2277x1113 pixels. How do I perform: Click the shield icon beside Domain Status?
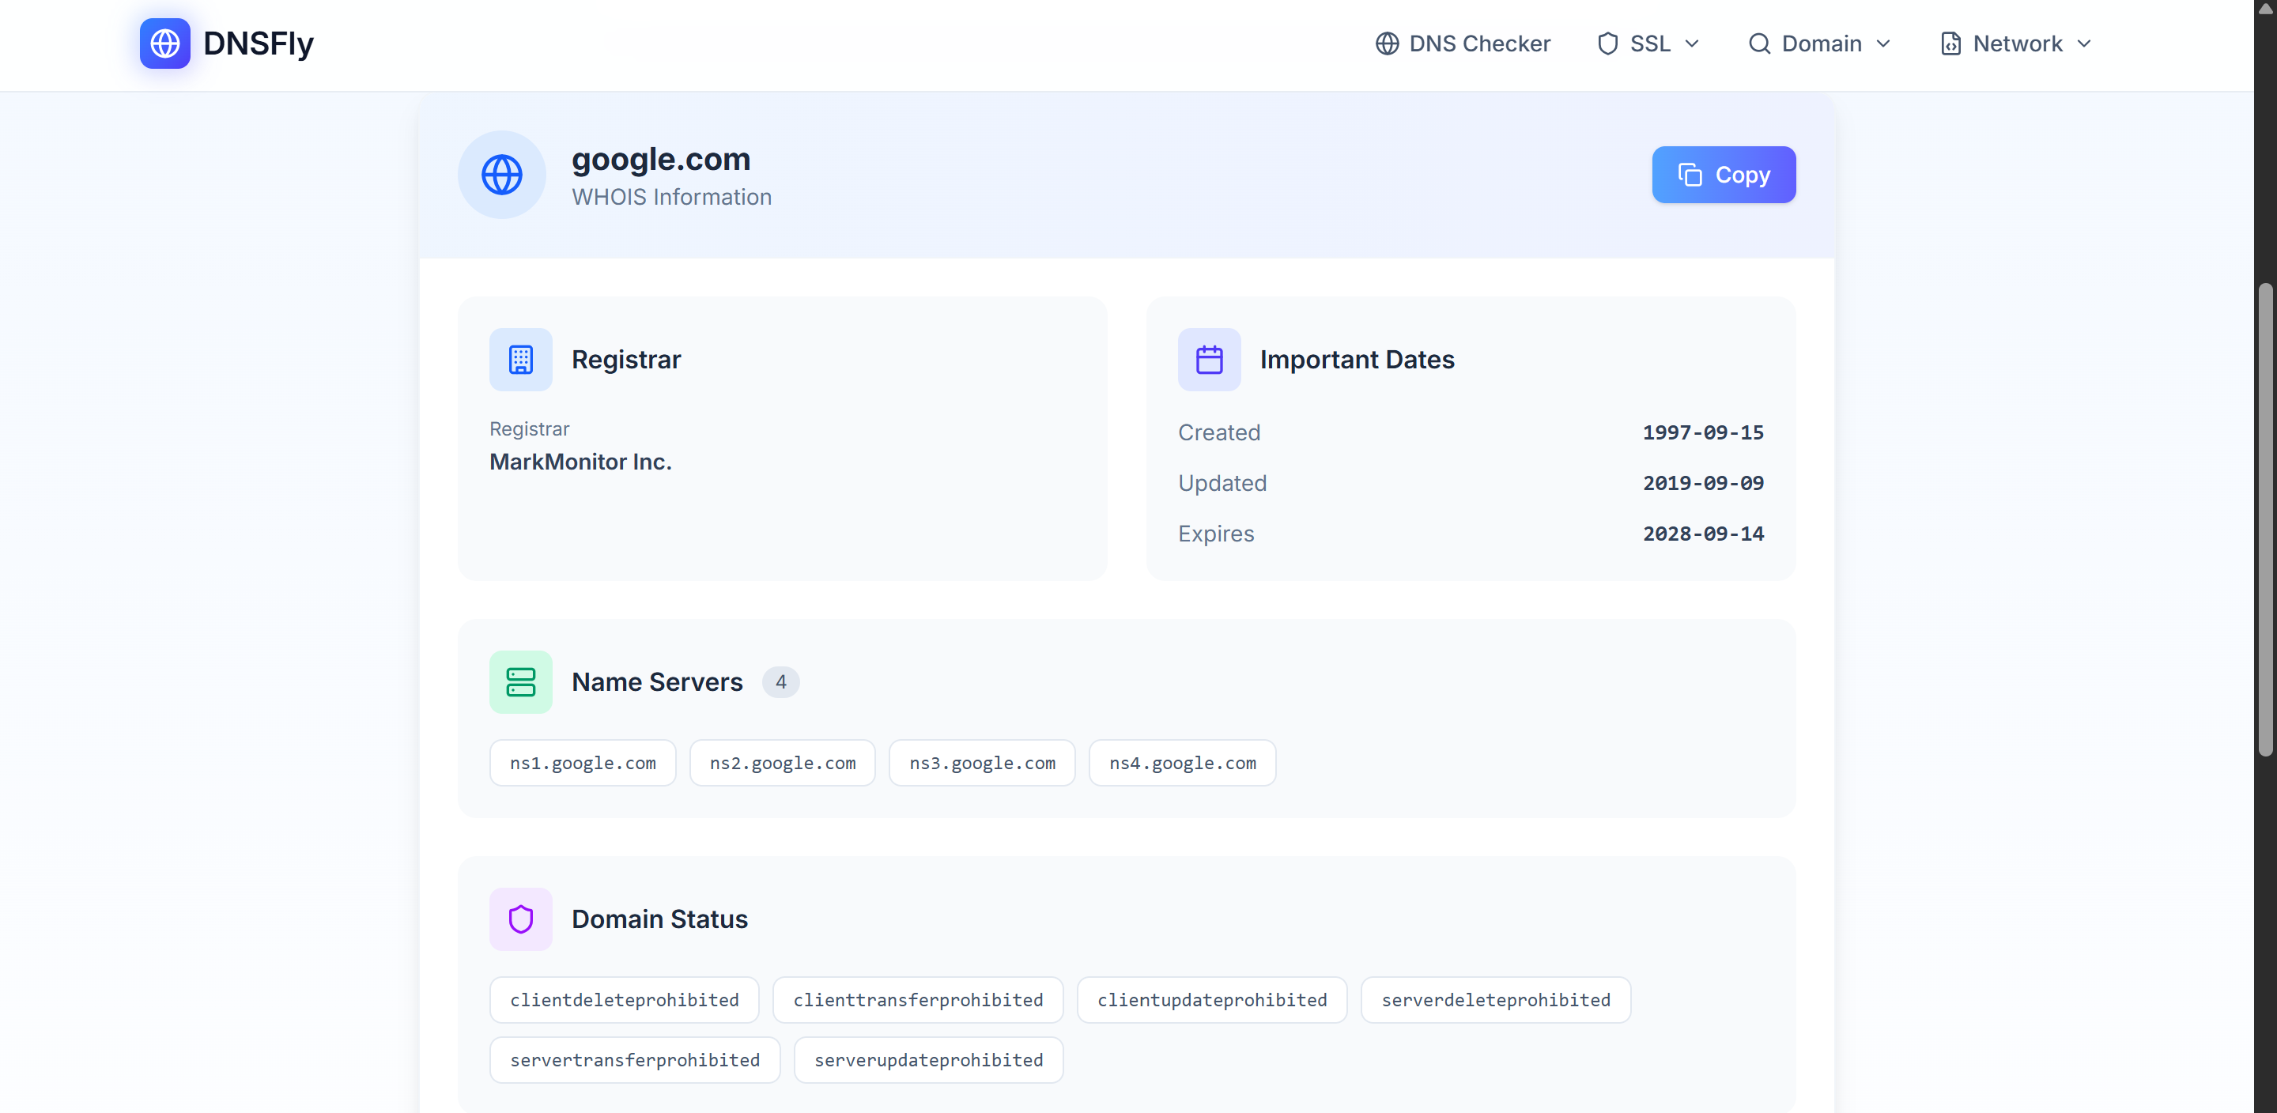pyautogui.click(x=519, y=919)
